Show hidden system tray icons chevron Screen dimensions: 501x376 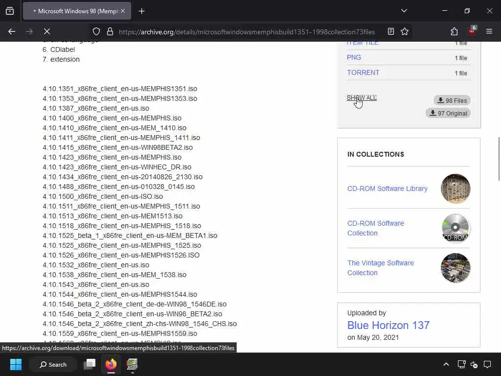[x=446, y=364]
